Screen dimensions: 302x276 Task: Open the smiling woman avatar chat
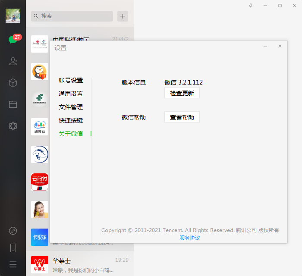[x=40, y=210]
